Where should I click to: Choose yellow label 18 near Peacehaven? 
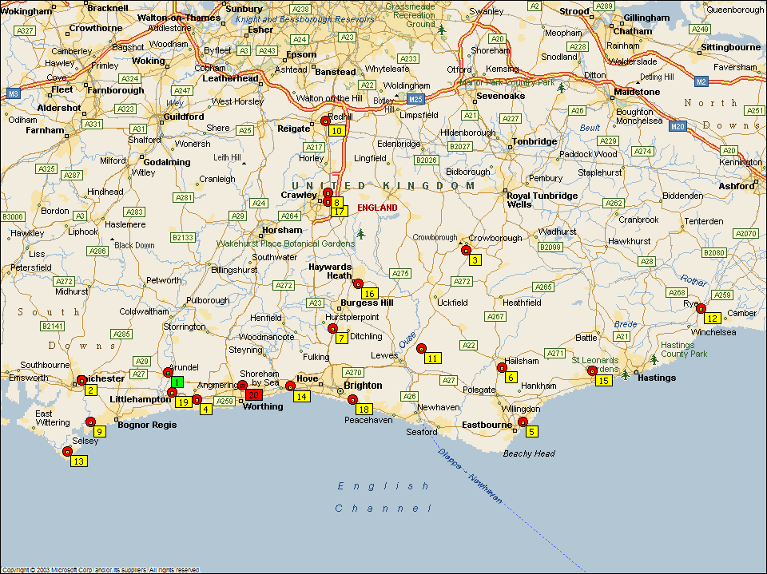coord(364,410)
